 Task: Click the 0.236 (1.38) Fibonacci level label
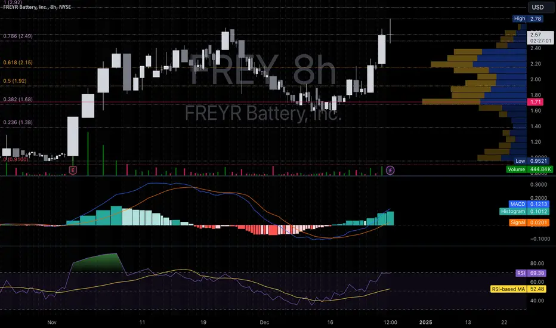click(x=18, y=122)
